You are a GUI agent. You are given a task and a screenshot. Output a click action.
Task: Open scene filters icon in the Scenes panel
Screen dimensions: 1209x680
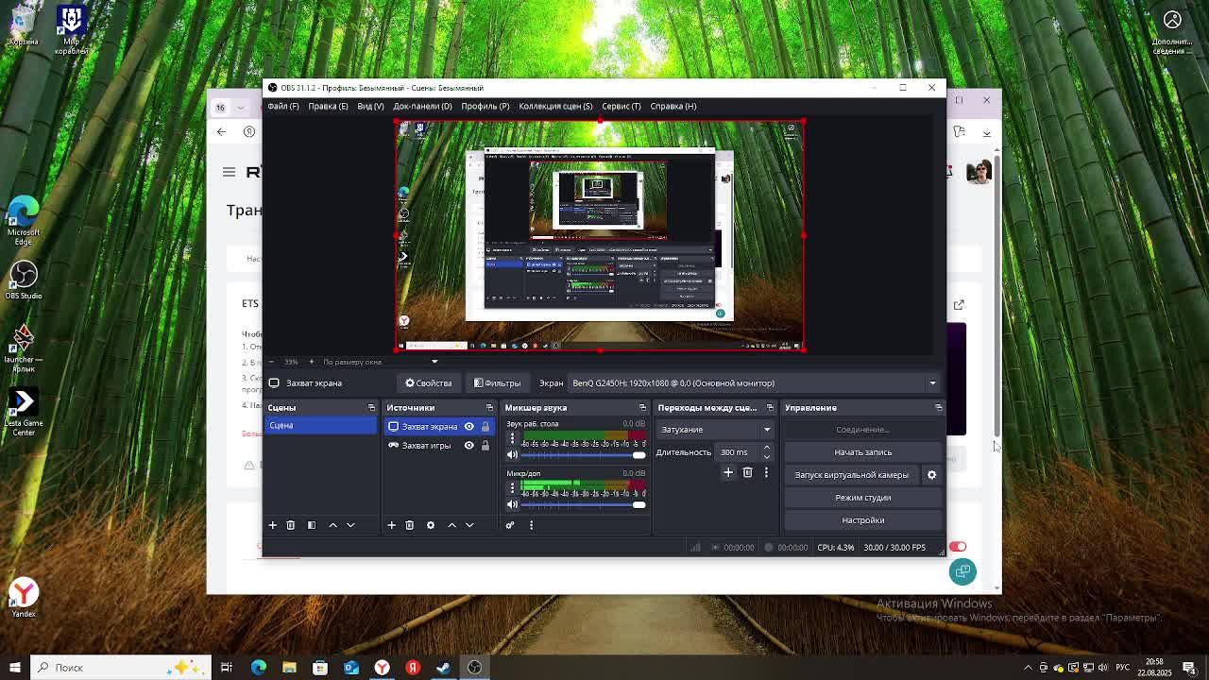pos(311,525)
